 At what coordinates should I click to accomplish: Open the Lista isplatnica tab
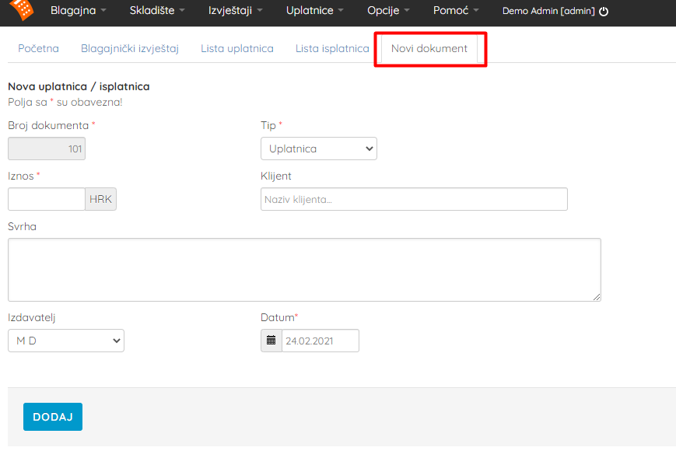click(332, 48)
